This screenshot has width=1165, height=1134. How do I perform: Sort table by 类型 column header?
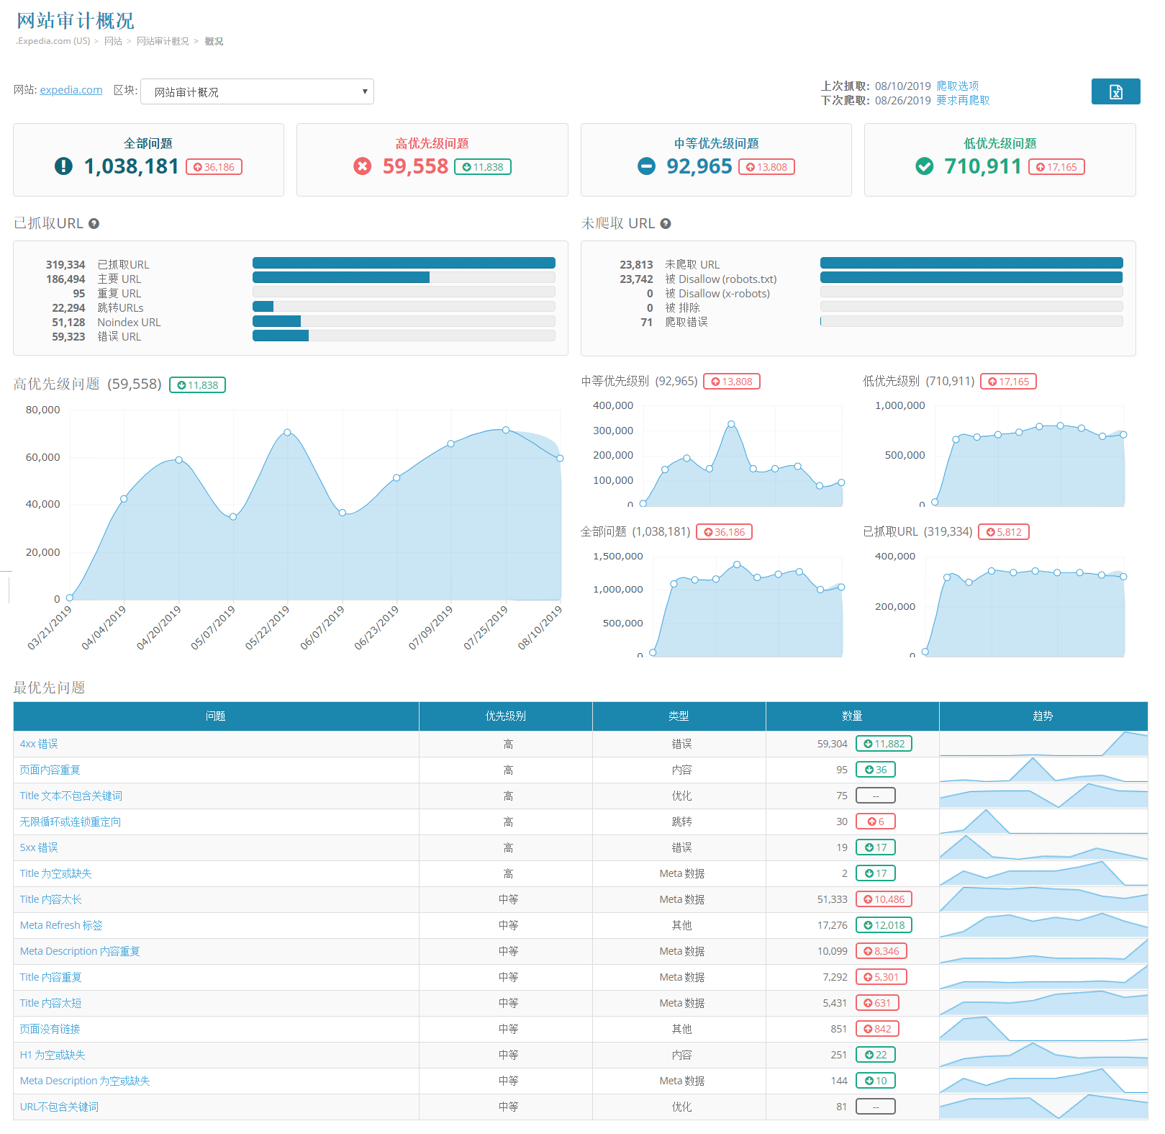tap(679, 716)
